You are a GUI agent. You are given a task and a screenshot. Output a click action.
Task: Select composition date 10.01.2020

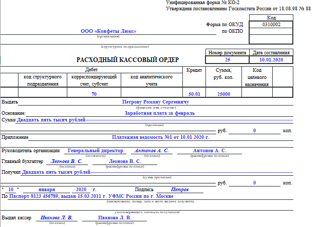coord(271,59)
